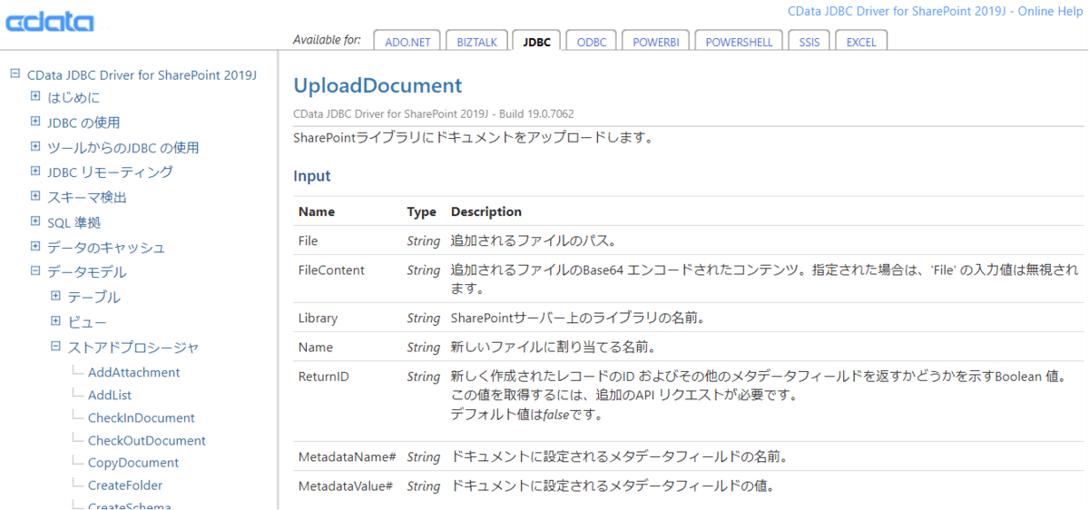Switch to the ADO.NET tab

(407, 42)
